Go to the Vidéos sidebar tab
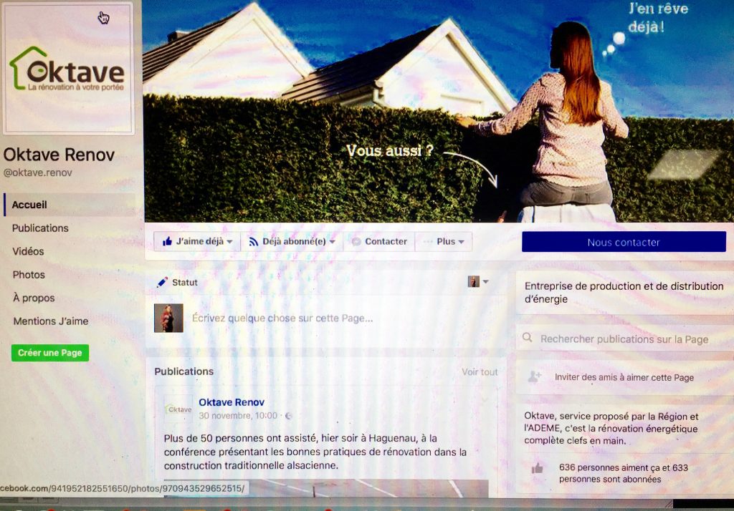This screenshot has width=734, height=511. pyautogui.click(x=28, y=251)
